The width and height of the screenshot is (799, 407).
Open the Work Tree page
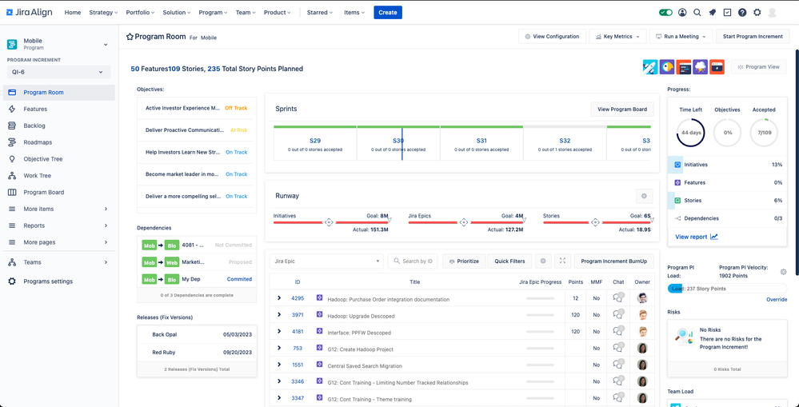[x=37, y=176]
